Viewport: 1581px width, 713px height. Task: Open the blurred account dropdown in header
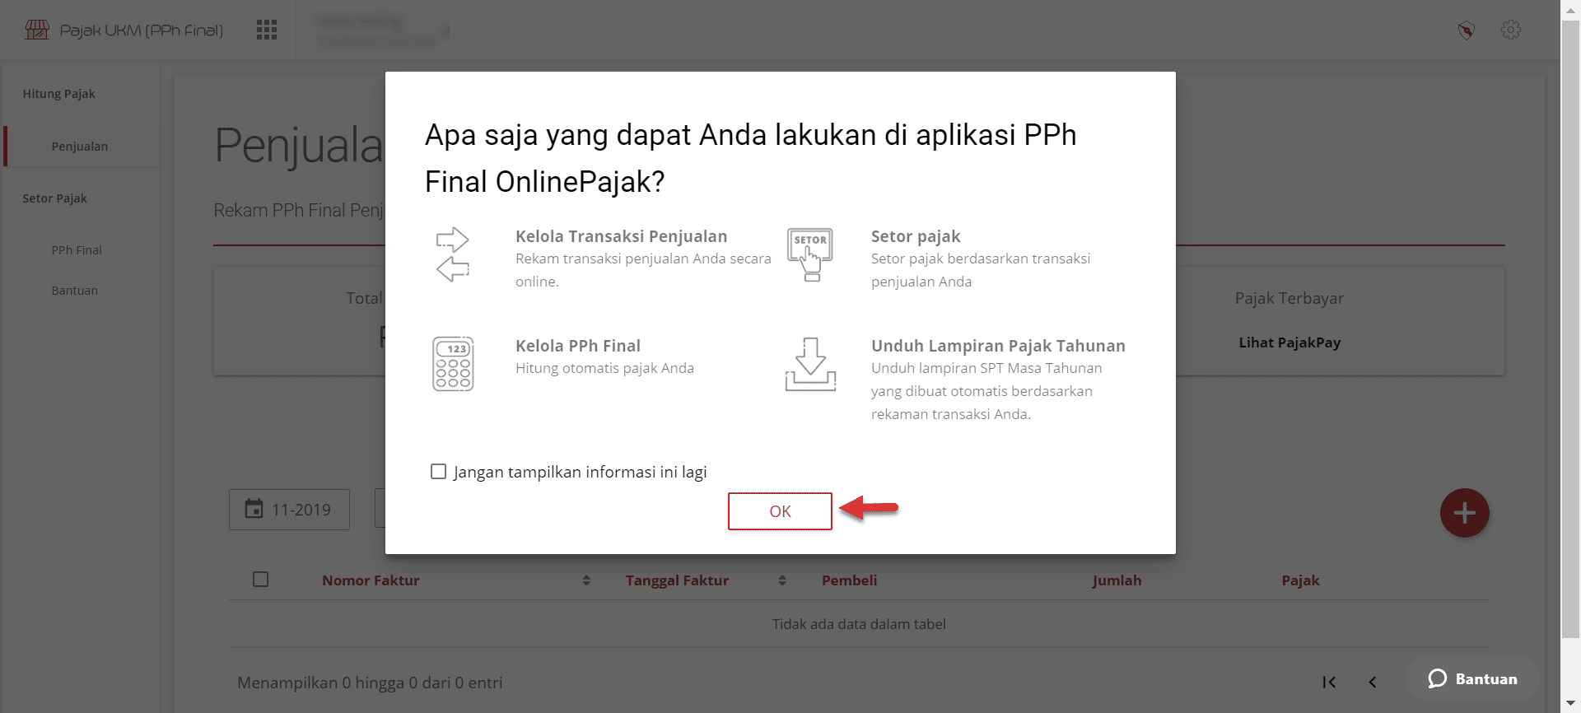tap(382, 30)
